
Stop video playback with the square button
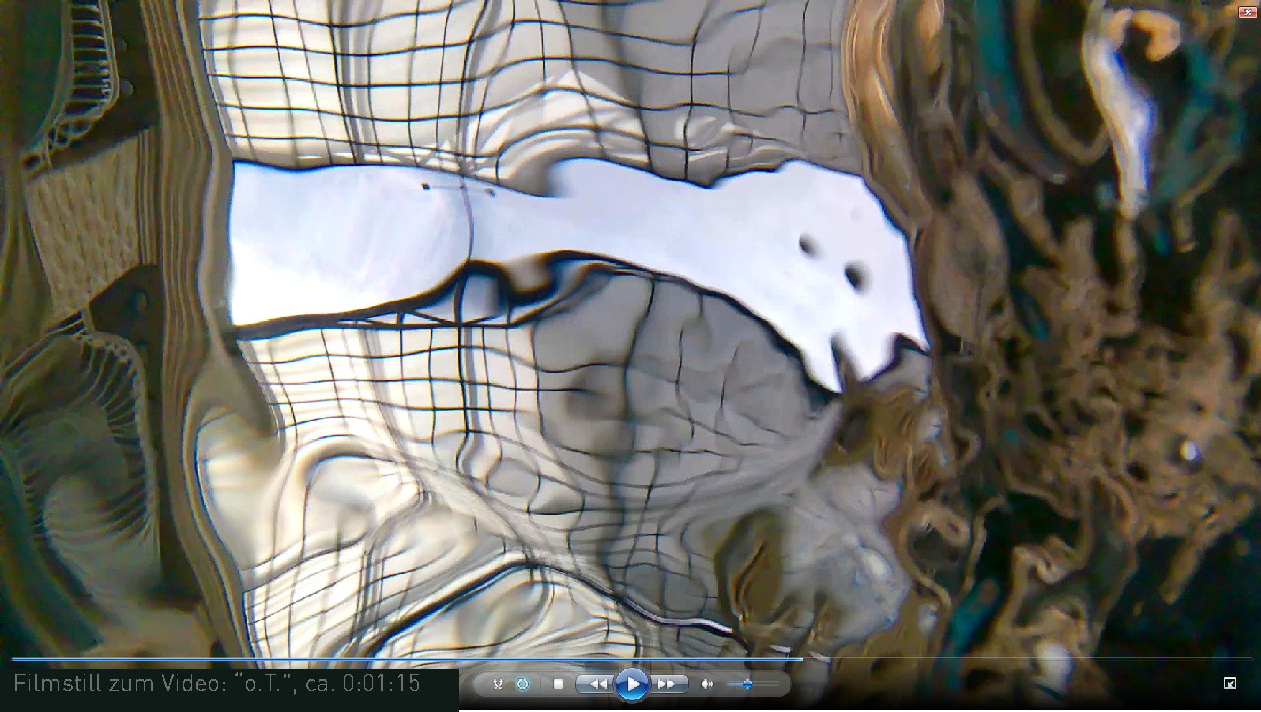pos(558,684)
